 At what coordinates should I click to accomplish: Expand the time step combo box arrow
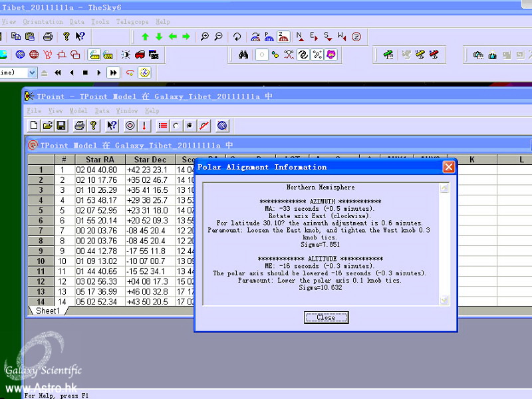pos(31,72)
